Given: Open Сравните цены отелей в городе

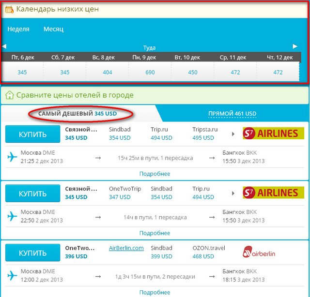Looking at the screenshot, I should [x=75, y=95].
